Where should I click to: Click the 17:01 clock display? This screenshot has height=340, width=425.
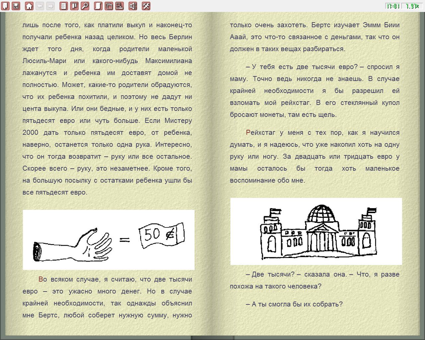coord(393,6)
